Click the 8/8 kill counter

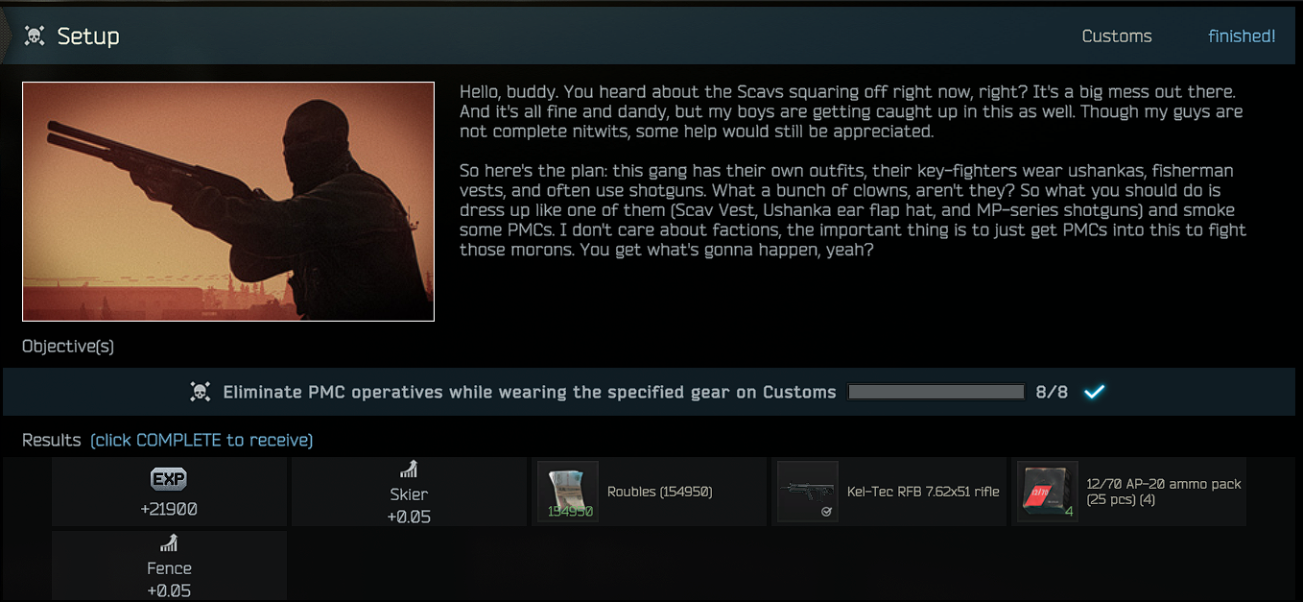coord(1052,392)
